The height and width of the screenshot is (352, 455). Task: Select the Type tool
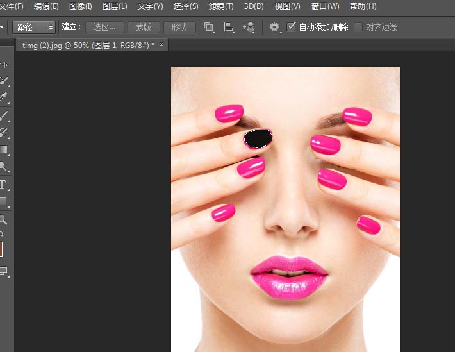(x=3, y=185)
